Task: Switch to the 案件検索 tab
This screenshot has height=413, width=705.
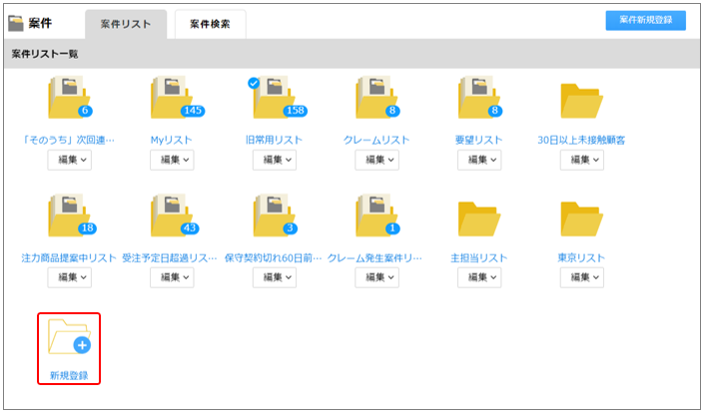Action: [210, 24]
